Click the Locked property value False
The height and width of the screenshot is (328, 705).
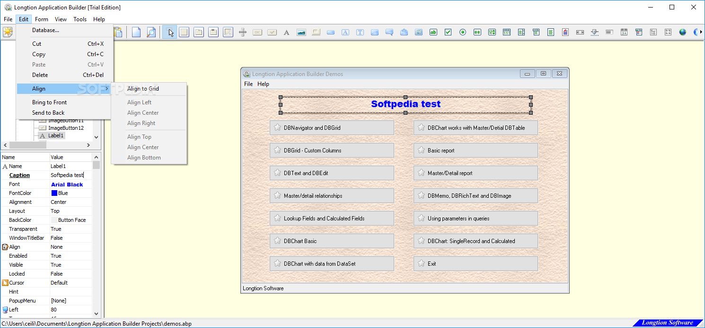71,274
